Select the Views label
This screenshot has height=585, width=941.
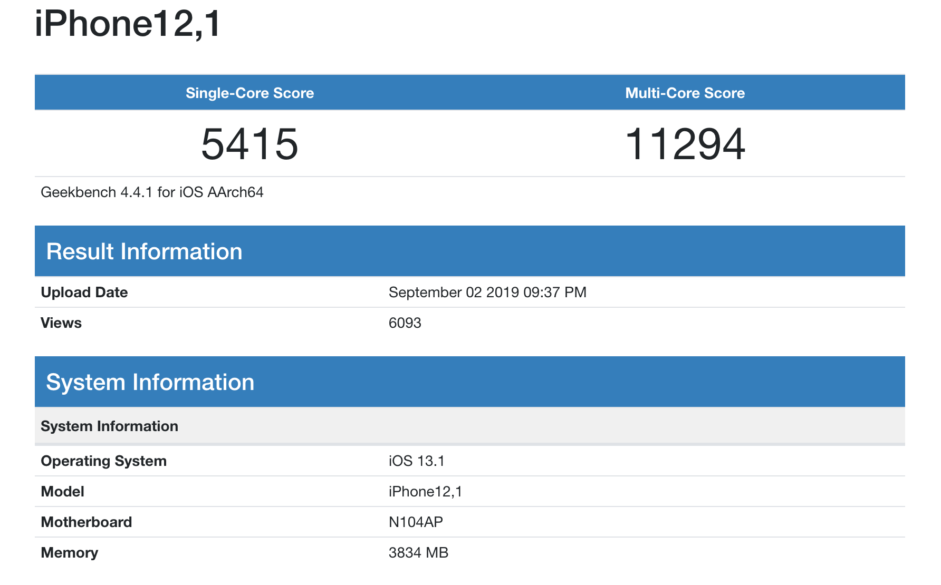point(61,323)
